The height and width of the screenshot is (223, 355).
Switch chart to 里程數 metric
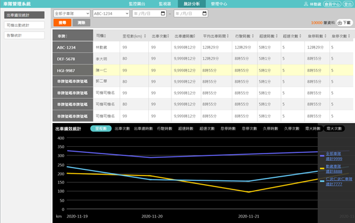pos(101,129)
